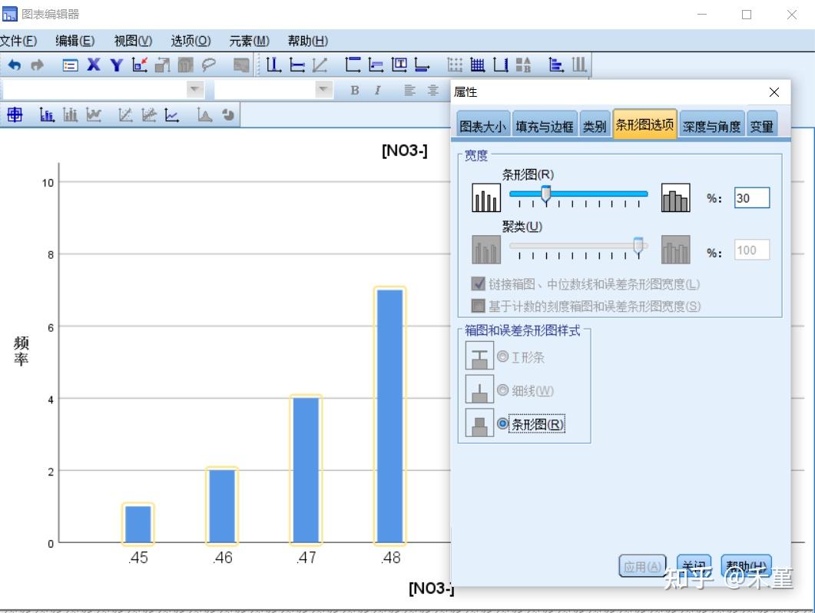Click the 应用(A) button
This screenshot has height=613, width=815.
point(642,566)
